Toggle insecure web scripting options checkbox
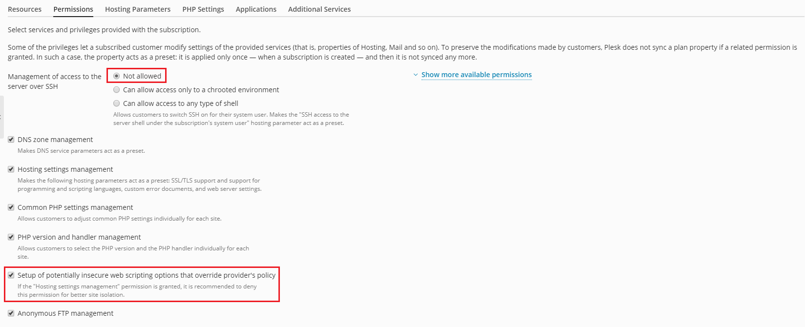The height and width of the screenshot is (327, 805). 11,275
